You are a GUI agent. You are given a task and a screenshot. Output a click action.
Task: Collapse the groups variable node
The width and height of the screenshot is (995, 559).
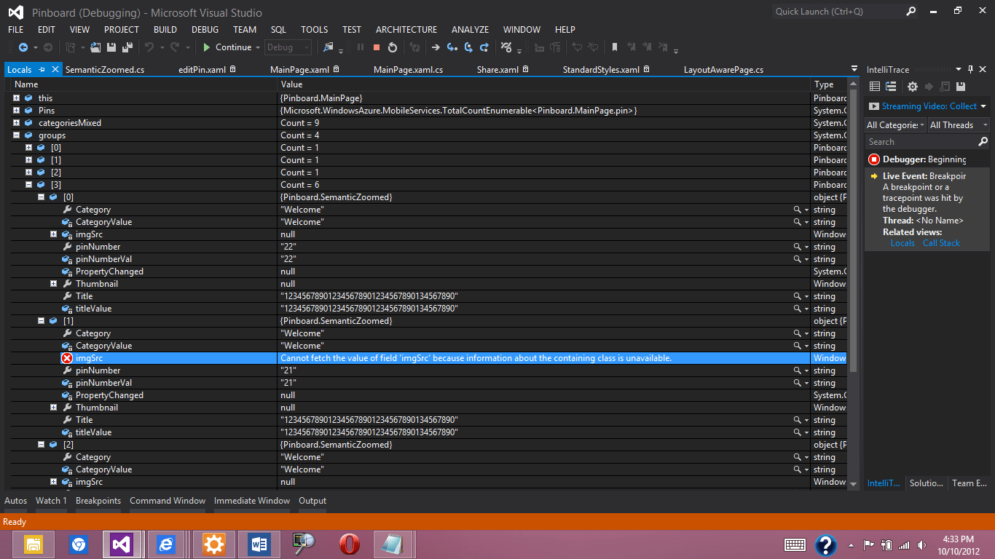[16, 135]
